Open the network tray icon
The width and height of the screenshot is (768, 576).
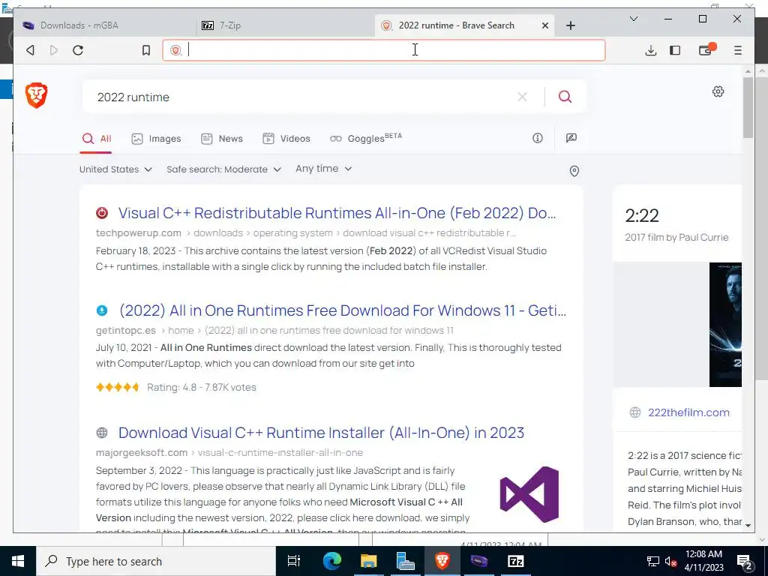coord(653,561)
